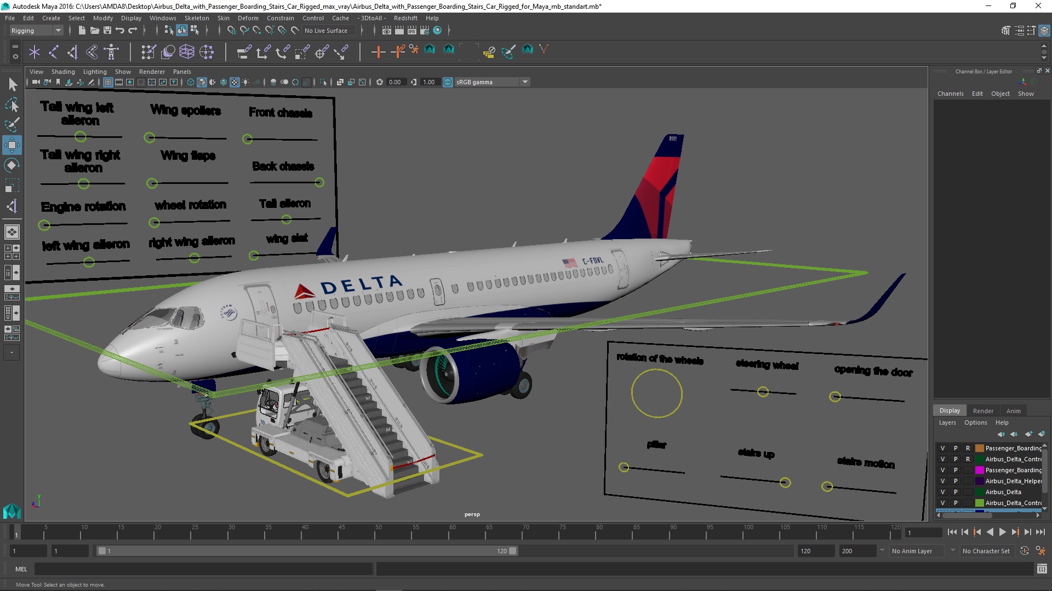Toggle reference R of first Passenger_Boarding layer
This screenshot has width=1052, height=591.
[x=968, y=448]
